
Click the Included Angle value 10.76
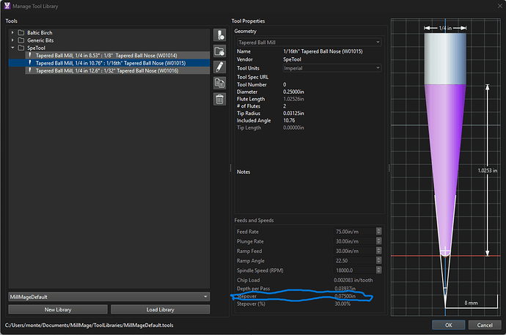[x=289, y=120]
